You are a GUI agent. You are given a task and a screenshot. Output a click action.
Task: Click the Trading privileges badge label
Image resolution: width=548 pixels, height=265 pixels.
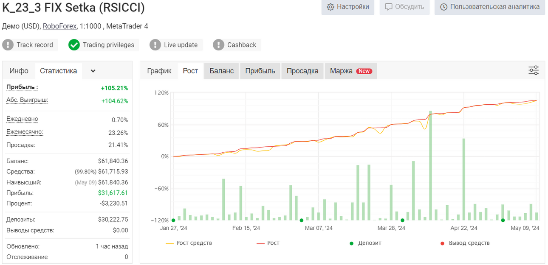click(x=108, y=45)
